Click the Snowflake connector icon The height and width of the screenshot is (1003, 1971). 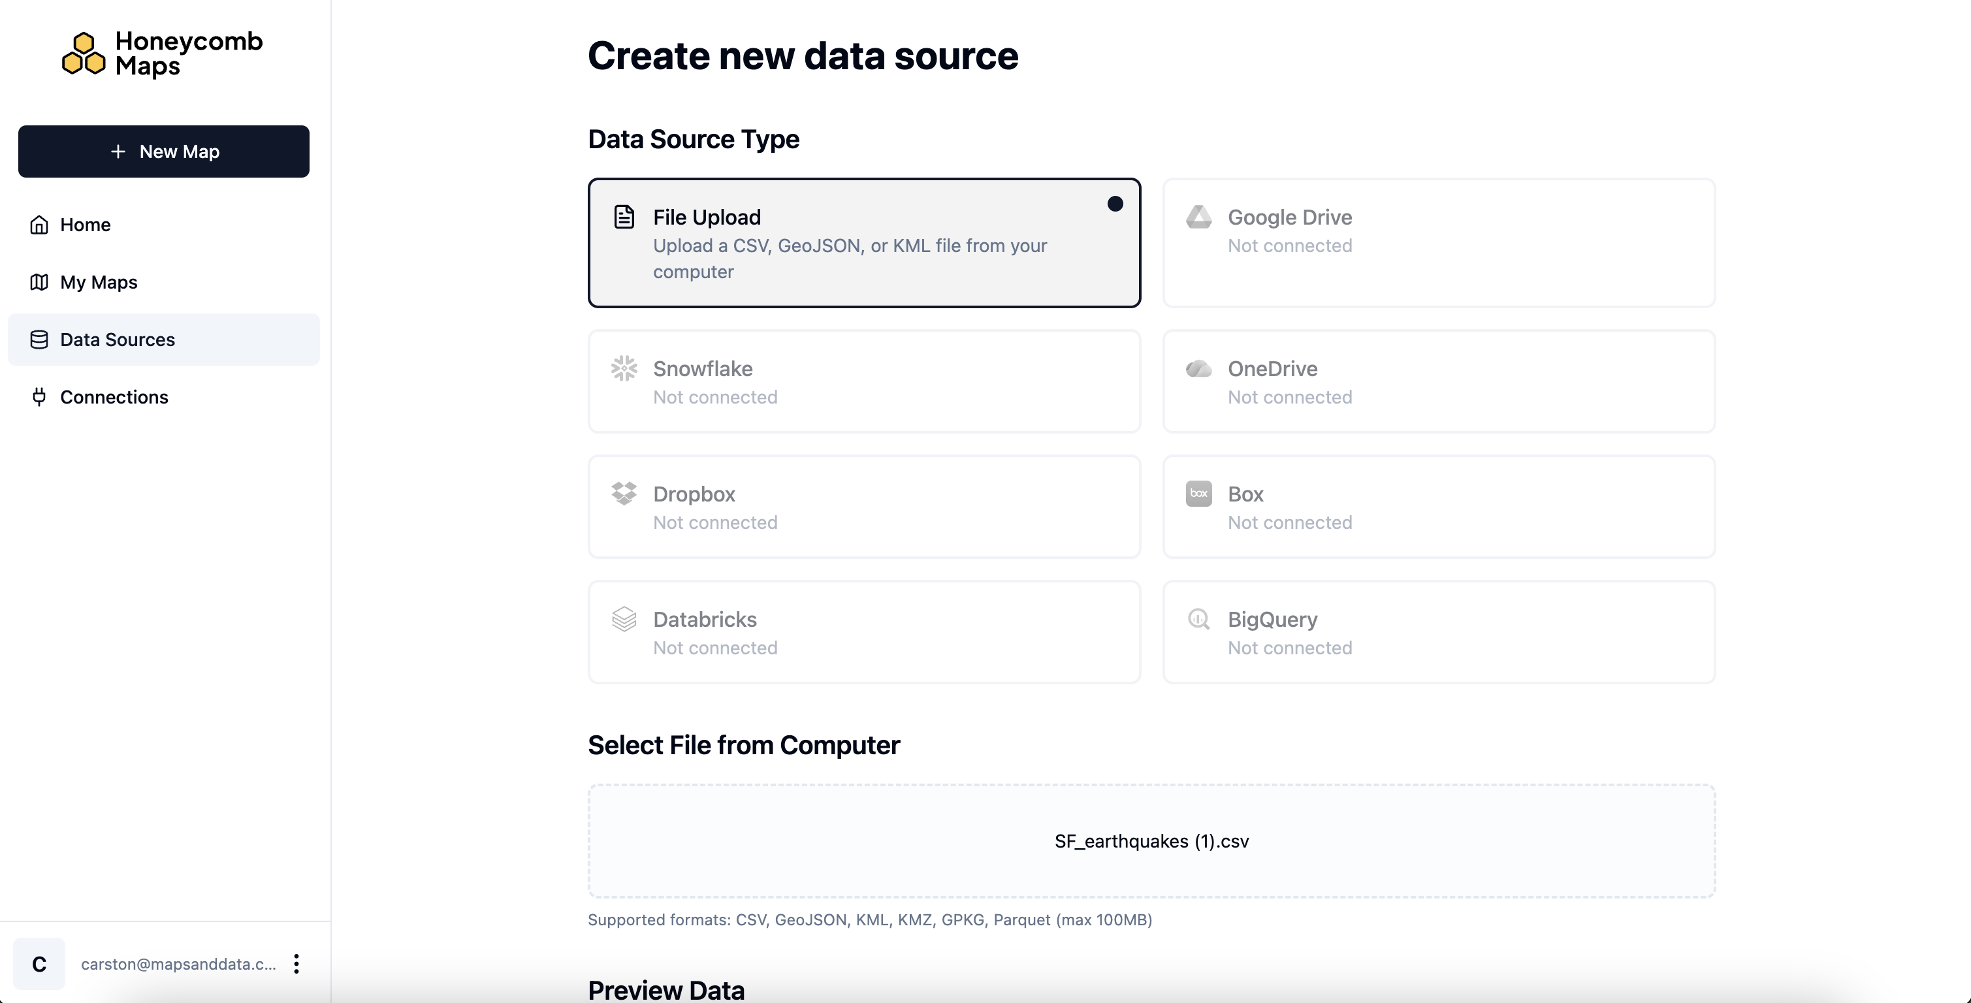click(625, 369)
